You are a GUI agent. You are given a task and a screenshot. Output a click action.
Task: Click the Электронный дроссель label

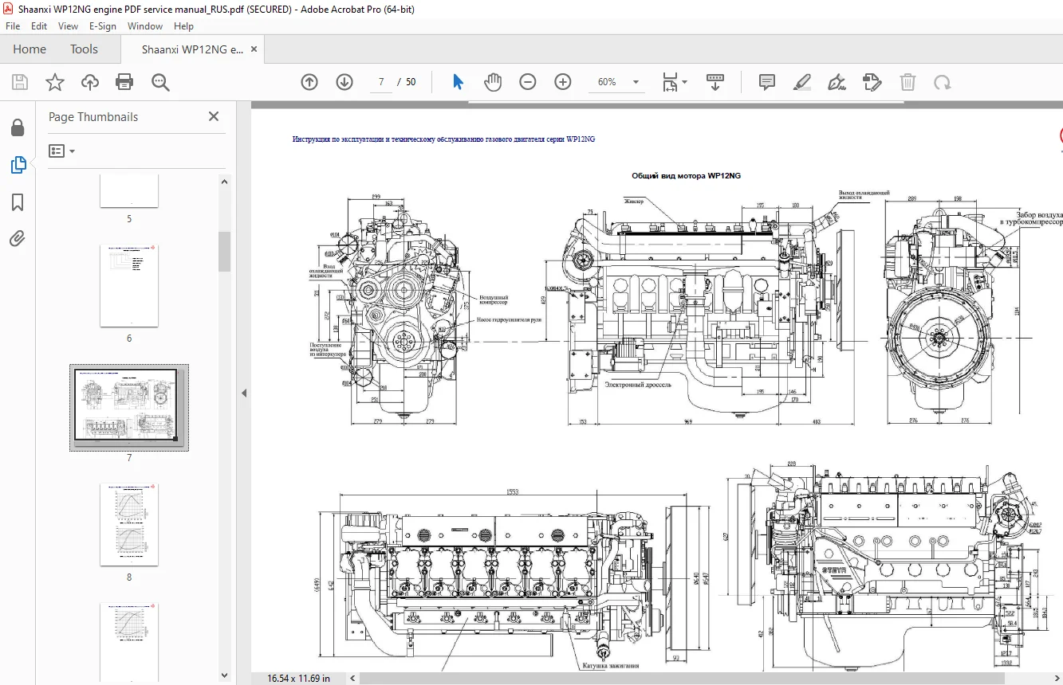[638, 384]
